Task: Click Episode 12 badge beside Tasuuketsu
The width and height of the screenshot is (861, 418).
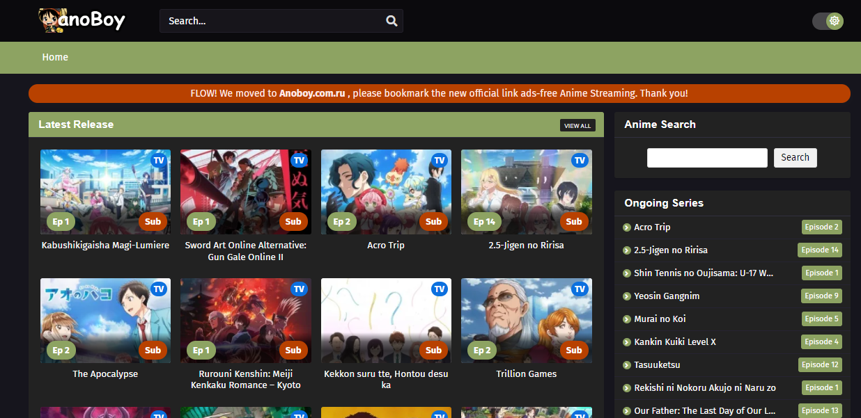Action: click(x=820, y=365)
